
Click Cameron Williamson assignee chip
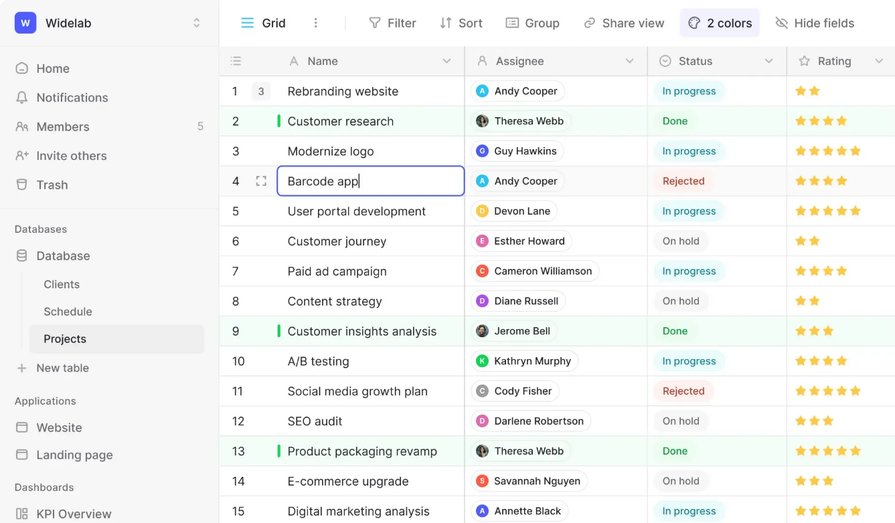535,271
